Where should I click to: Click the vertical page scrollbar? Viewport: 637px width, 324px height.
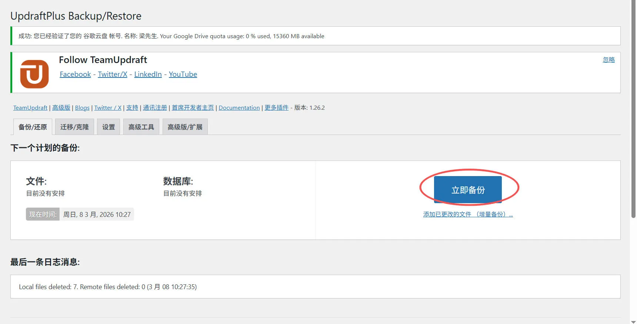coord(633,111)
